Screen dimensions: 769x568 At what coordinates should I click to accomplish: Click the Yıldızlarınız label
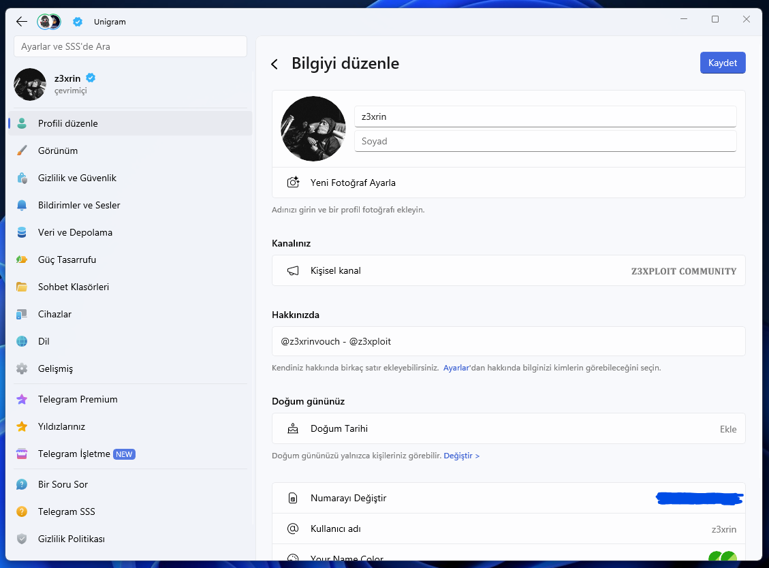pyautogui.click(x=62, y=427)
